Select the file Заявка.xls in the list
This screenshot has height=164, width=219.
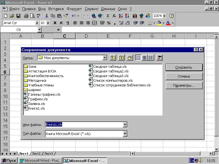click(34, 104)
